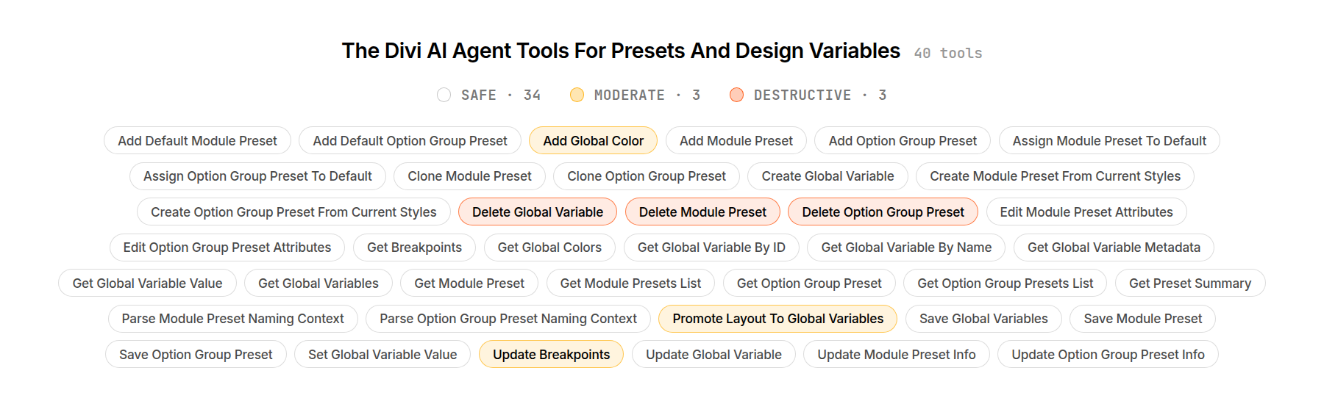This screenshot has width=1324, height=401.
Task: Open Get Preset Summary
Action: click(1190, 283)
